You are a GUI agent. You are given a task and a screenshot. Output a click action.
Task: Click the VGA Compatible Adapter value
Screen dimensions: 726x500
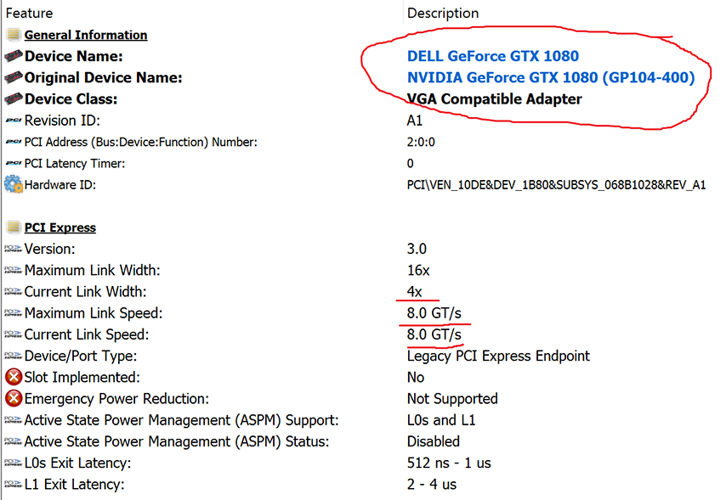[494, 98]
